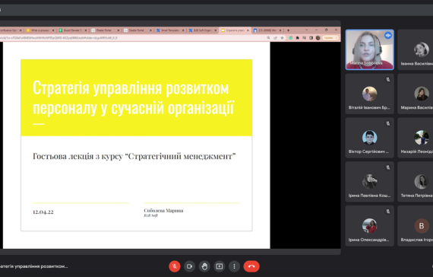Select Ірина Олександрівна's participant tile

click(369, 225)
